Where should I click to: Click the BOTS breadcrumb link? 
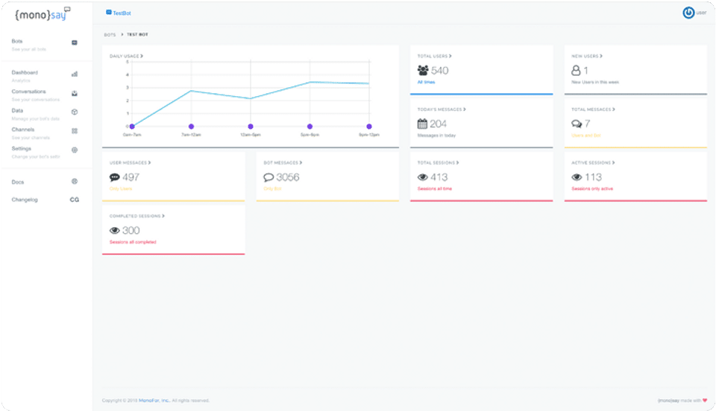point(110,35)
